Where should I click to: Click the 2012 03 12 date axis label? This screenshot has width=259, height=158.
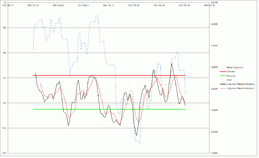(33, 5)
